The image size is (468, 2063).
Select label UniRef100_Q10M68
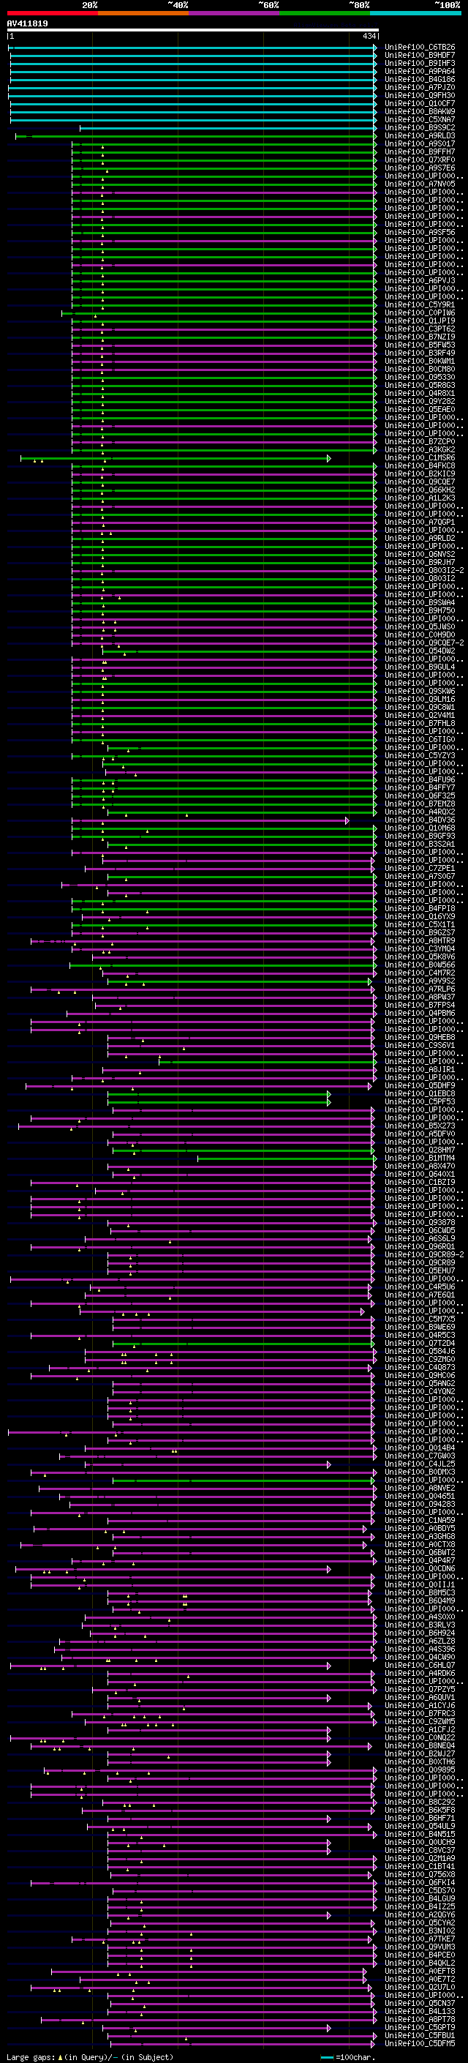pyautogui.click(x=420, y=828)
